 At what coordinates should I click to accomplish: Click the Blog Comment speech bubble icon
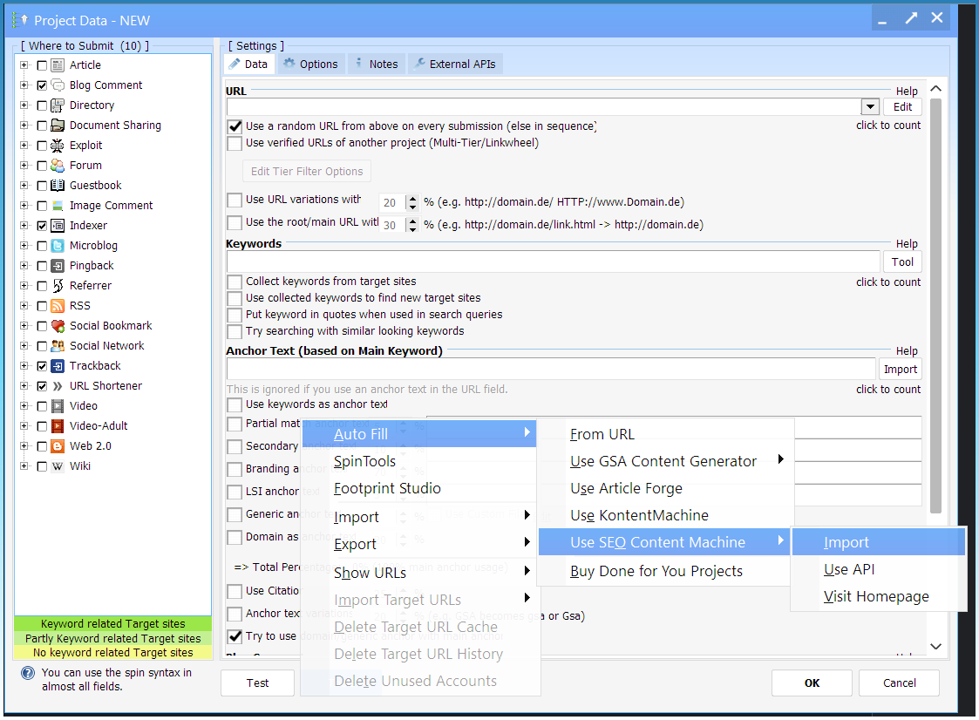click(58, 85)
